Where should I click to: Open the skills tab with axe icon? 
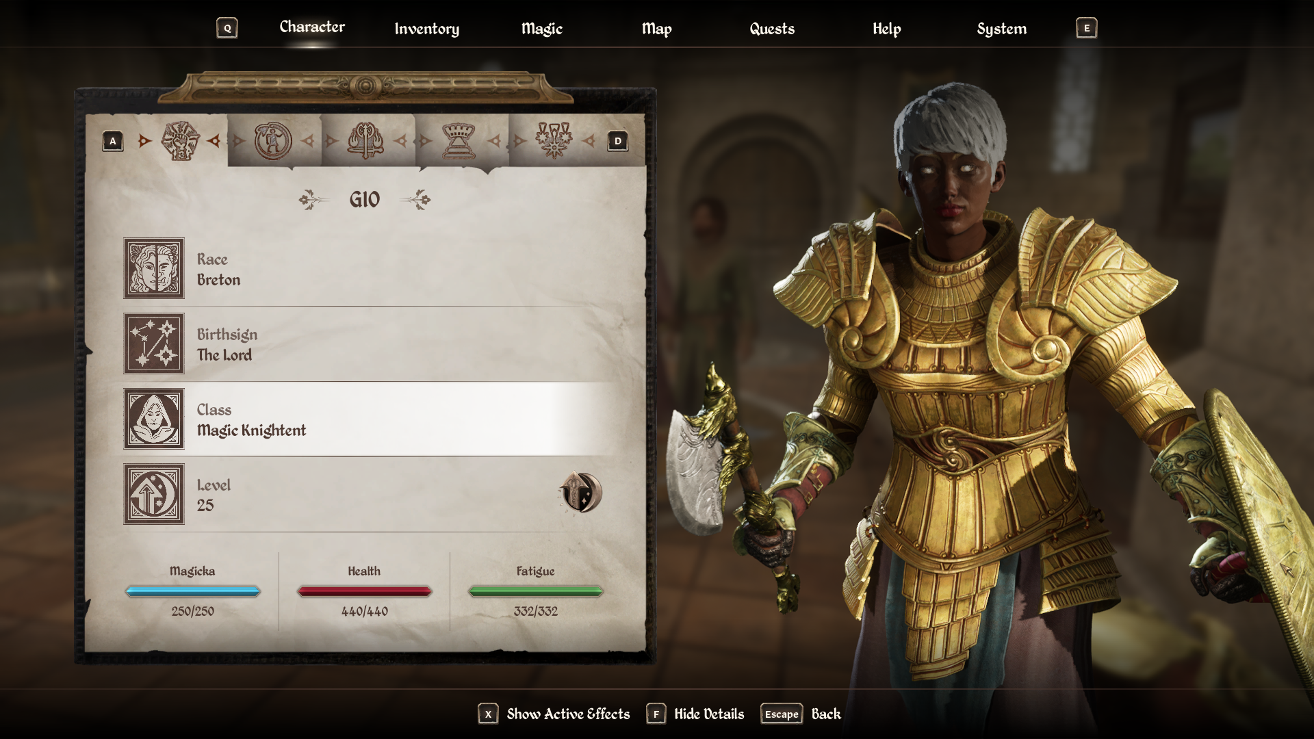pyautogui.click(x=365, y=141)
